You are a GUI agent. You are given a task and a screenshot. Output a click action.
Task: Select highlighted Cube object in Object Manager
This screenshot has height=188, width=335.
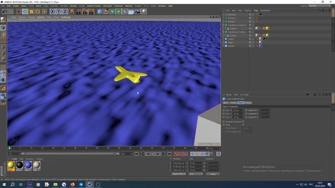click(230, 42)
